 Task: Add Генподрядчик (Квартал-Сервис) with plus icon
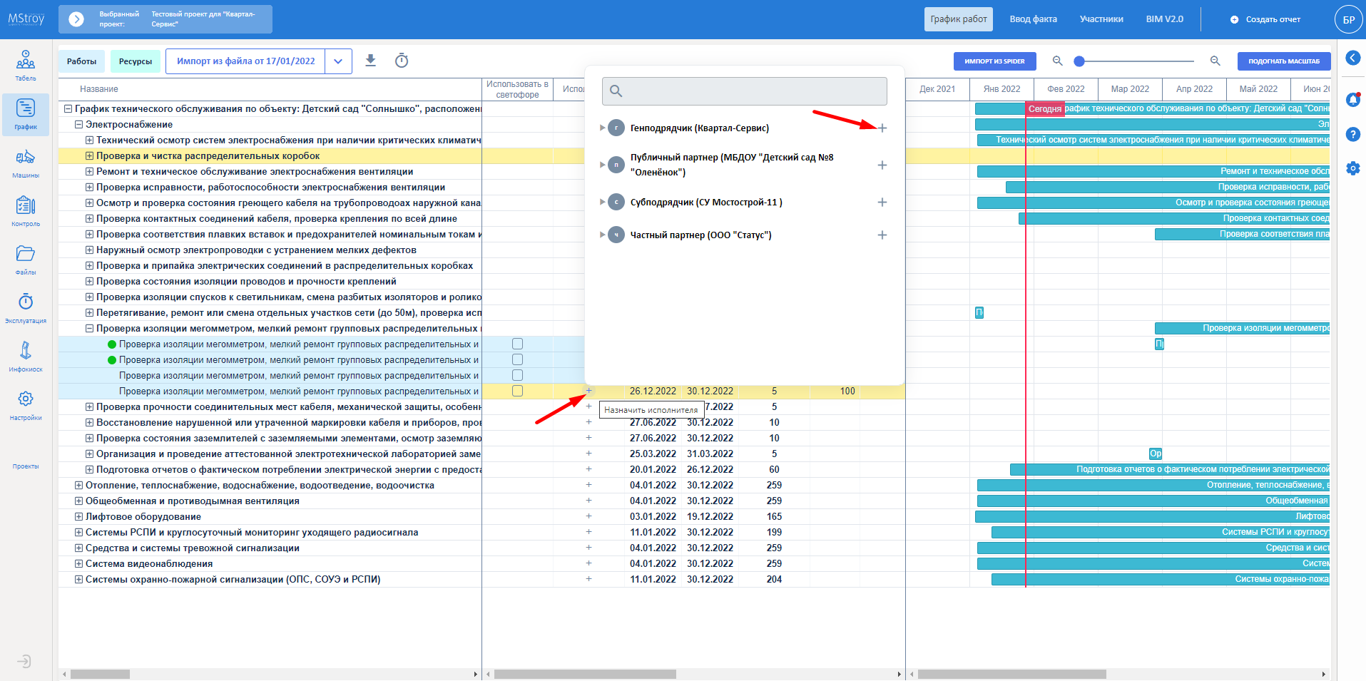882,128
